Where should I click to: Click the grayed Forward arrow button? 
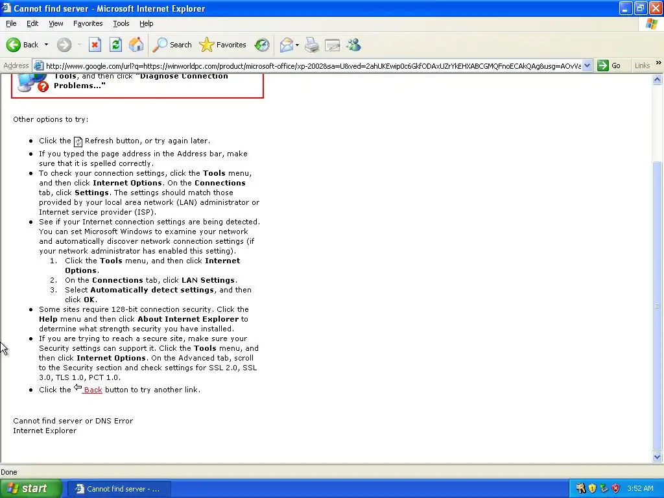point(64,45)
